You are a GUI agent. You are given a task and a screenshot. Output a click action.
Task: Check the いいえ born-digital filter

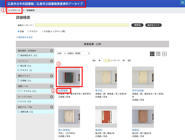(18, 101)
